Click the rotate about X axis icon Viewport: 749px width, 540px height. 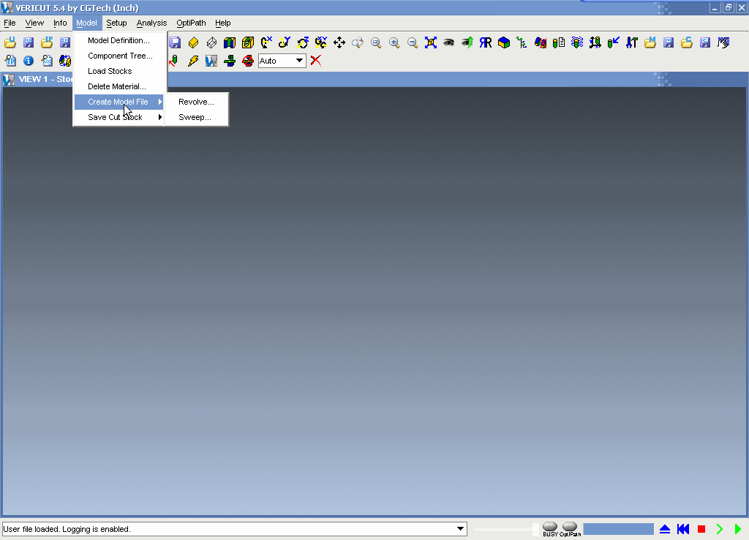pos(266,42)
